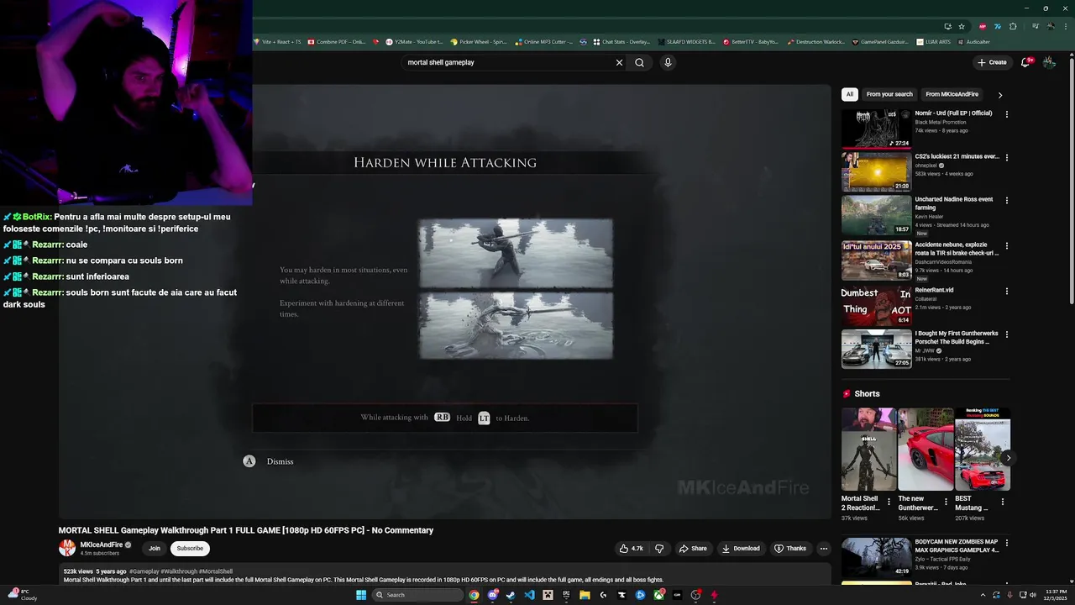
Task: Open YouTube notifications bell
Action: point(1025,62)
